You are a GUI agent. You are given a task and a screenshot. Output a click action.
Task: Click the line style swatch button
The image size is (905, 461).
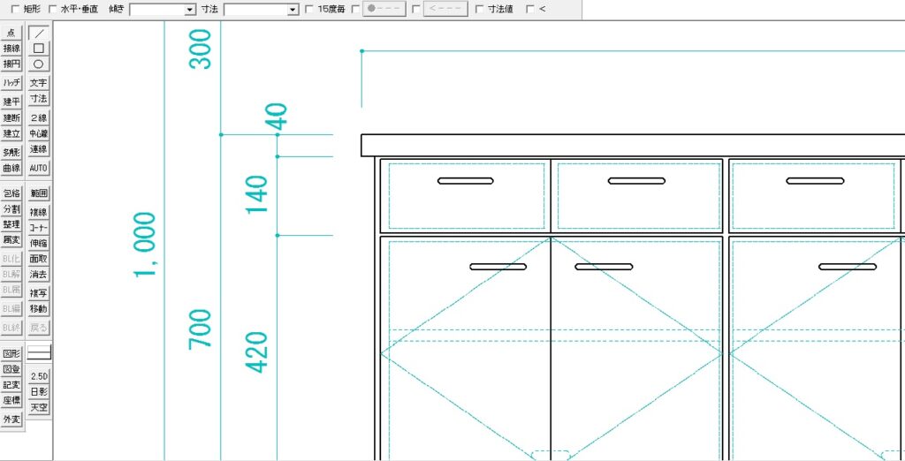point(38,352)
